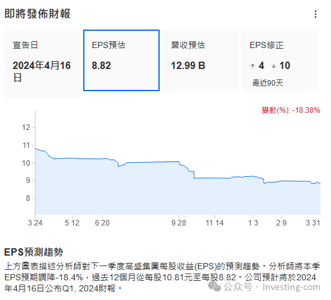Select the EPS預估 card
The image size is (331, 300).
click(x=121, y=60)
